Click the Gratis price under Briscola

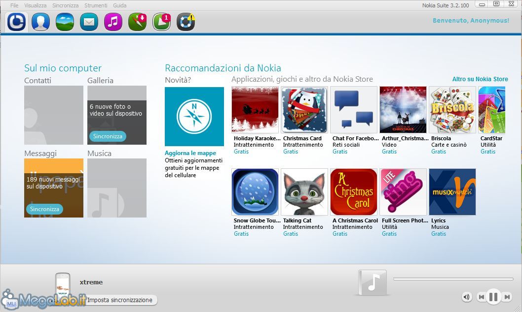[439, 152]
